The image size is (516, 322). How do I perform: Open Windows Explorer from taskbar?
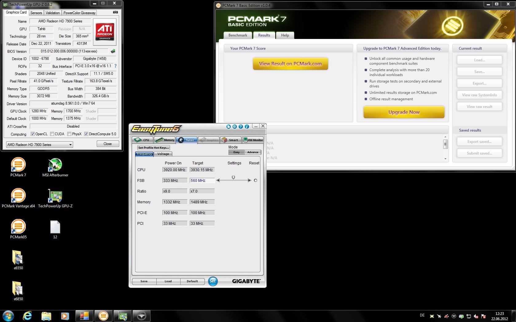[46, 316]
